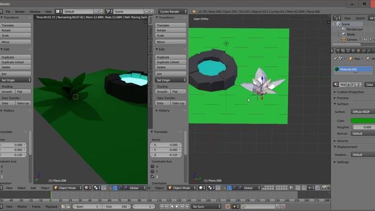Open the Render menu
Screen dimensions: 375x211
[x=20, y=12]
